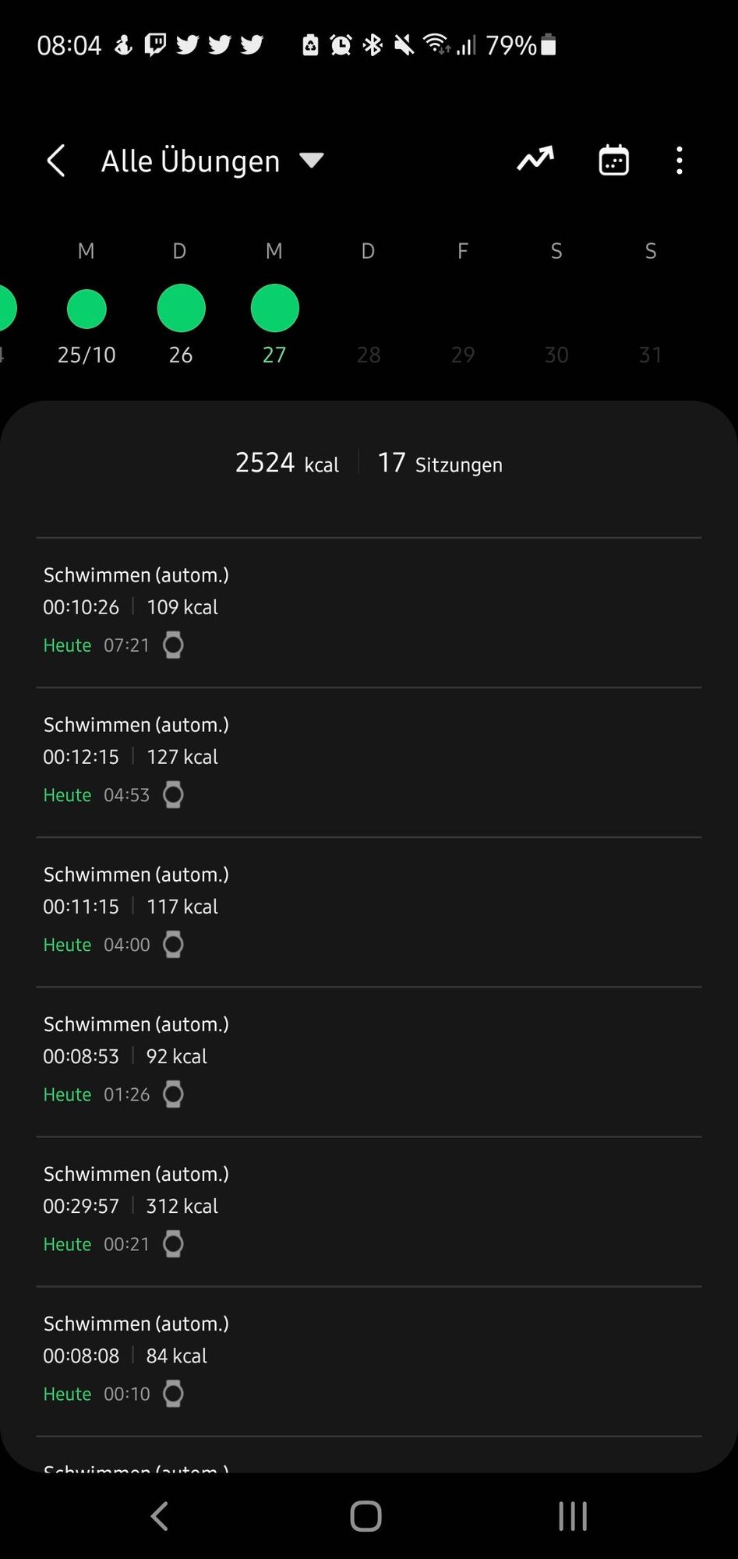Expand the Alle Übungen dropdown arrow
Viewport: 738px width, 1559px height.
tap(312, 161)
